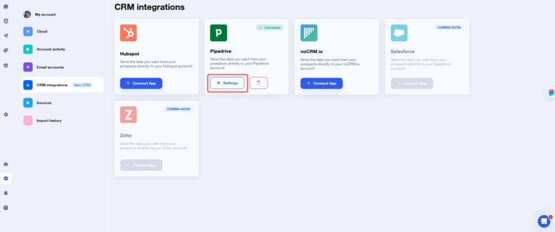Click the bell notifications icon in sidebar
Image resolution: width=555 pixels, height=232 pixels.
[6, 193]
